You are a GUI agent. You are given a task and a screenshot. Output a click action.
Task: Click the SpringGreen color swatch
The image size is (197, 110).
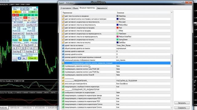coord(118,39)
